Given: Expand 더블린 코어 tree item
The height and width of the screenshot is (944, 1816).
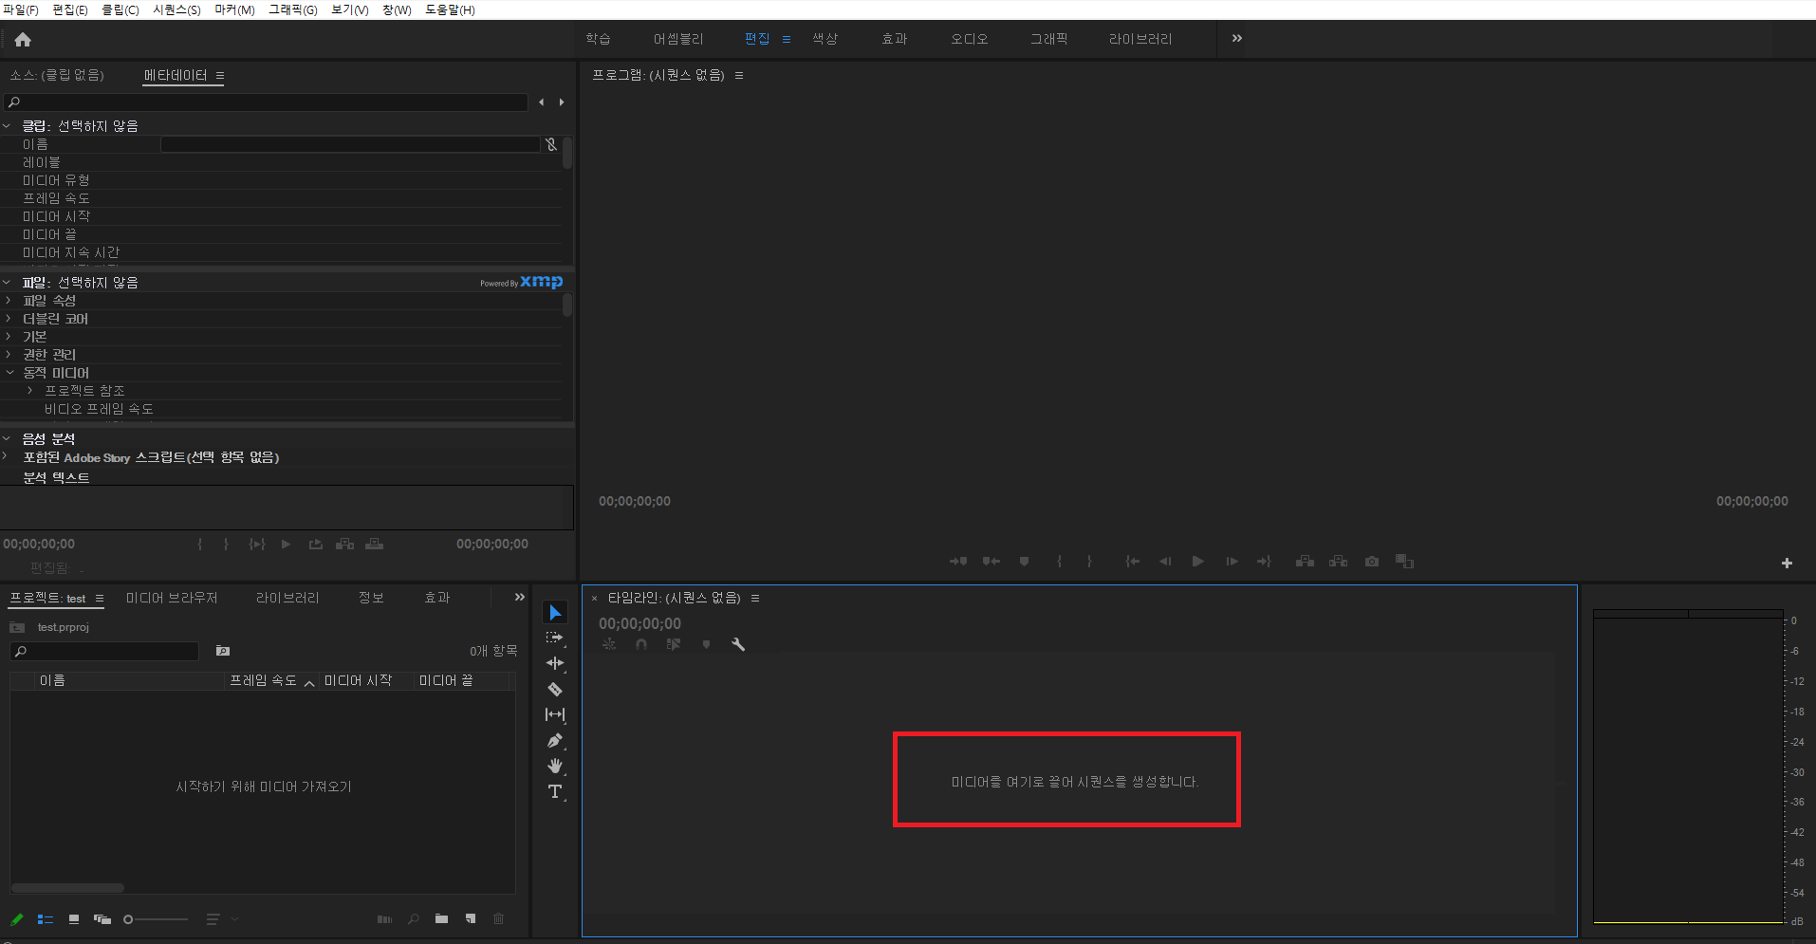Looking at the screenshot, I should 9,318.
